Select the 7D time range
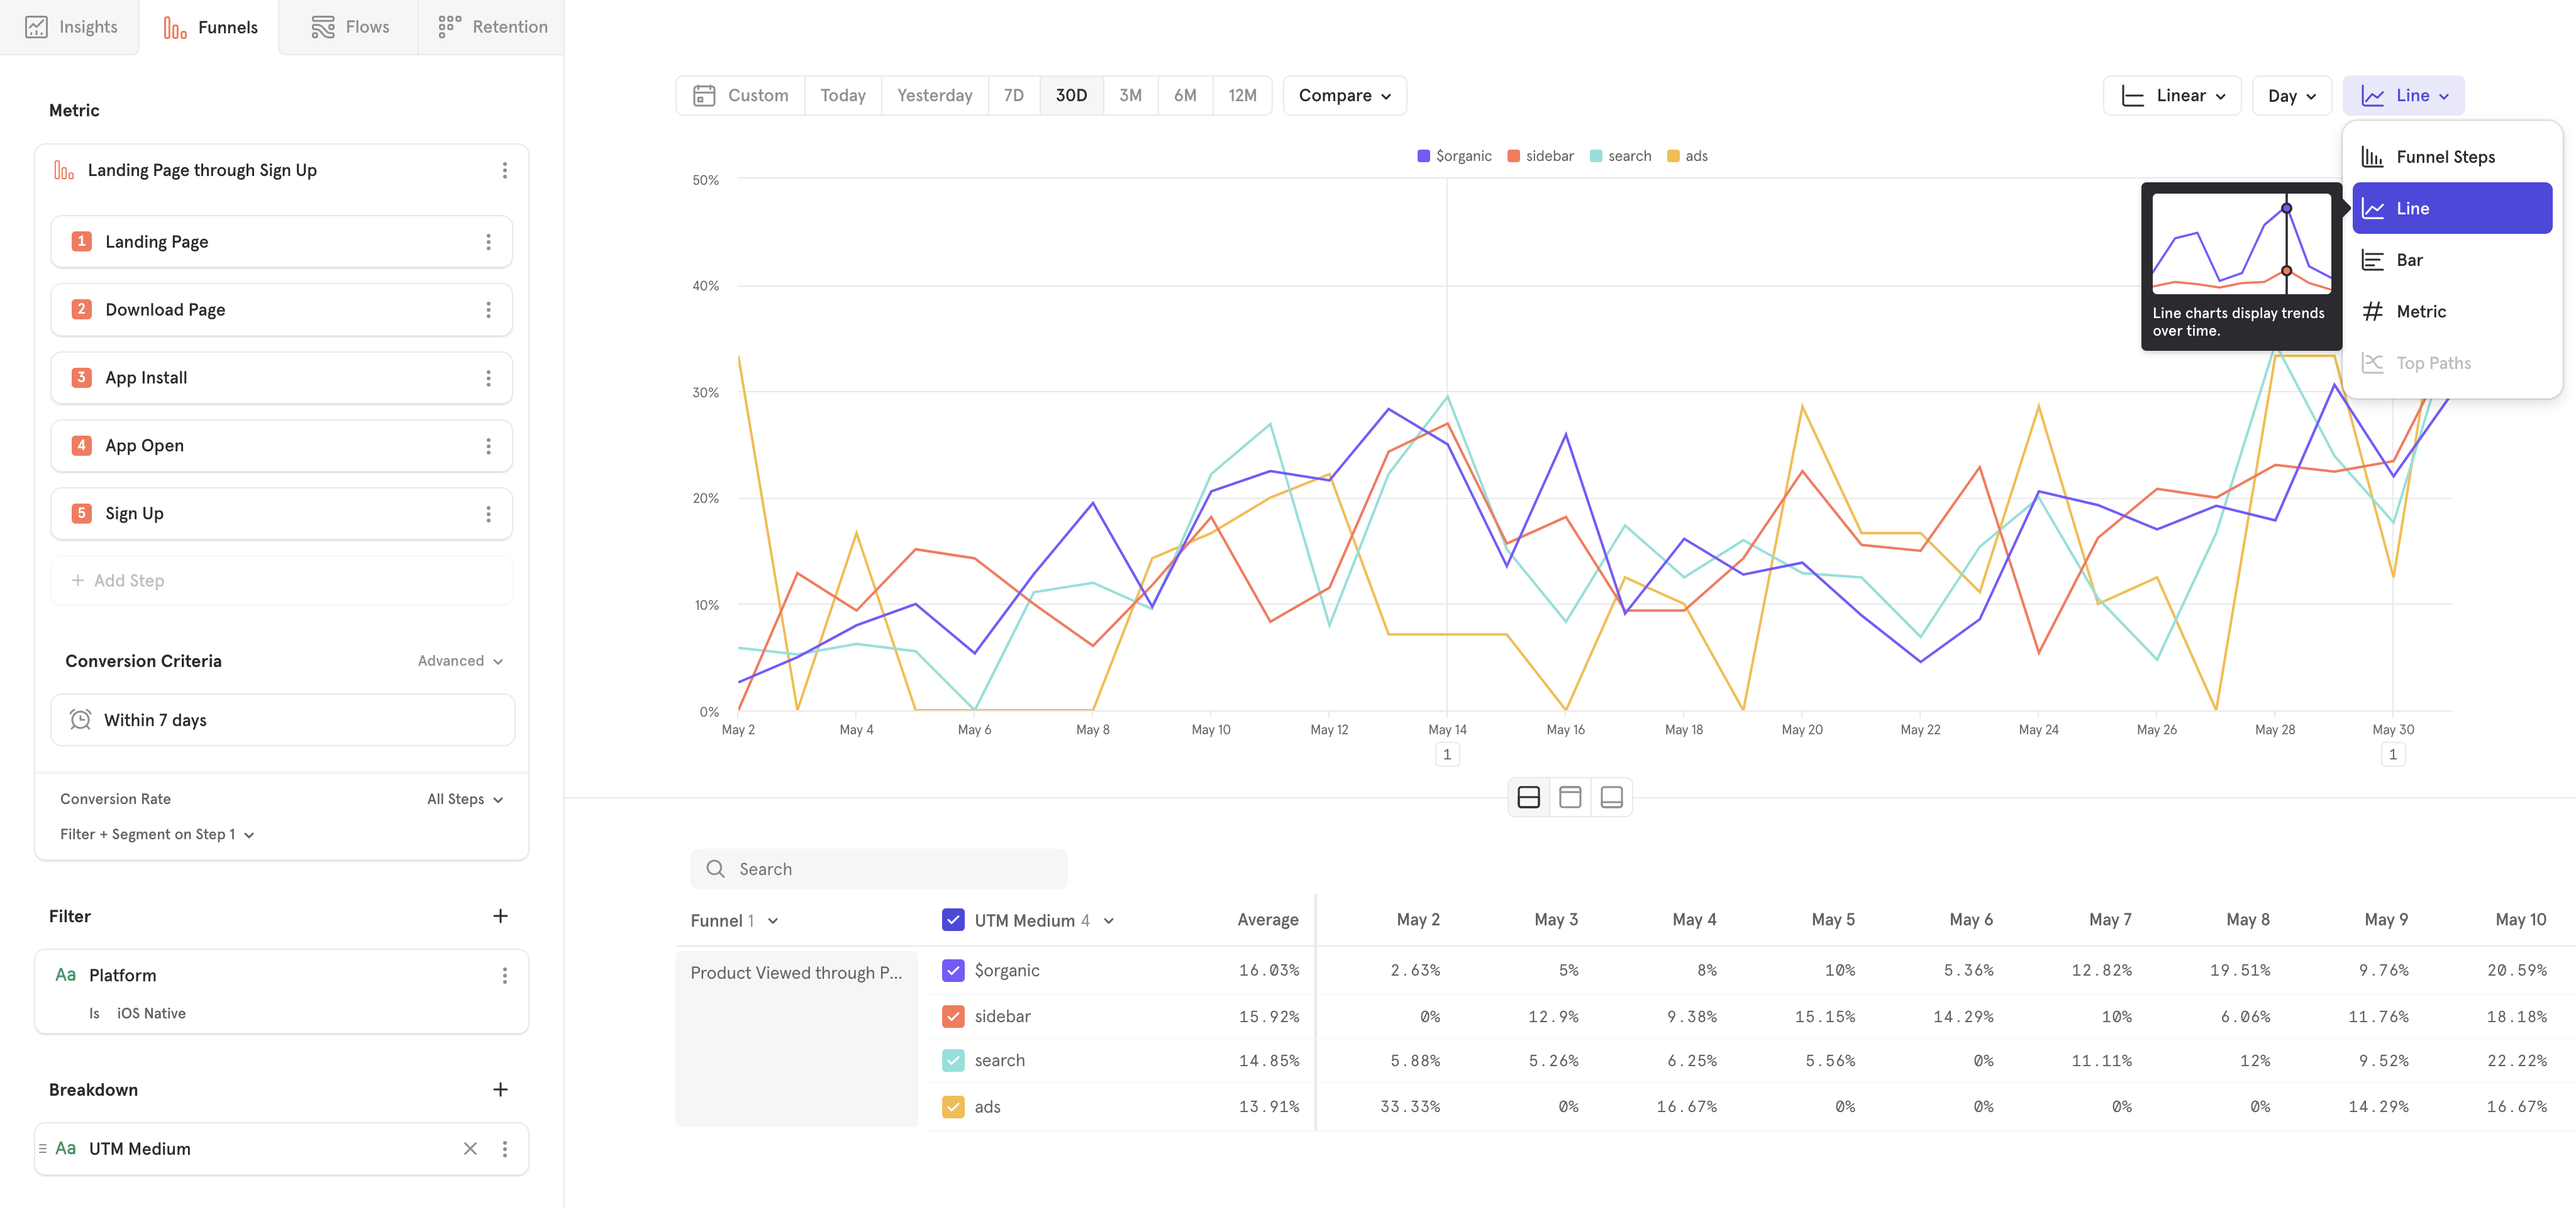 (1013, 95)
